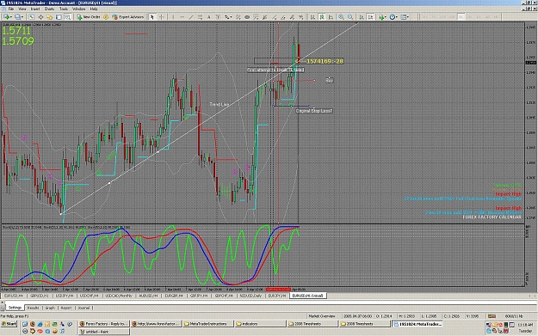Image resolution: width=538 pixels, height=336 pixels.
Task: Toggle the Expert Advisors button
Action: coord(127,17)
